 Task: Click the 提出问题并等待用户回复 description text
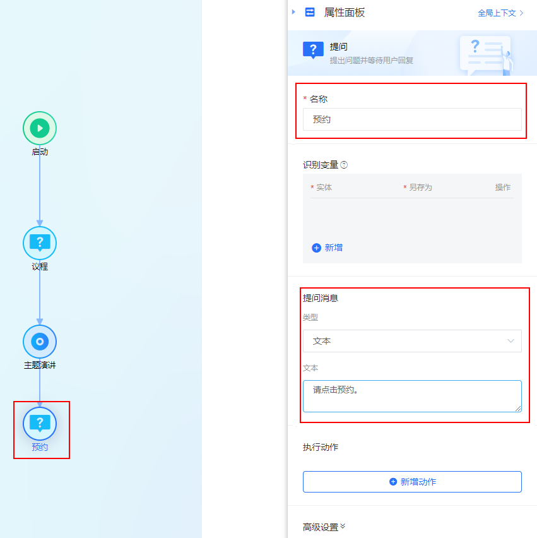(372, 61)
